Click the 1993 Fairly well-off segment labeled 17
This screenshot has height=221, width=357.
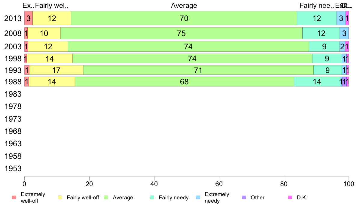tap(56, 70)
